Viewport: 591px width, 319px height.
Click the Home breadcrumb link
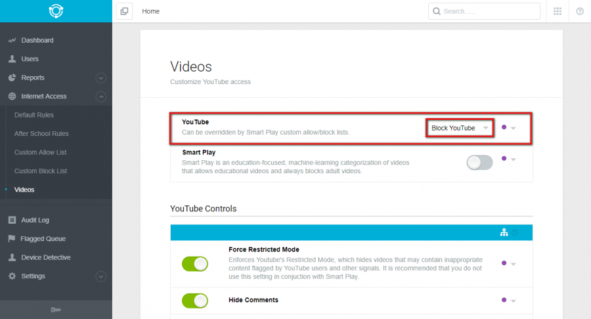[150, 11]
